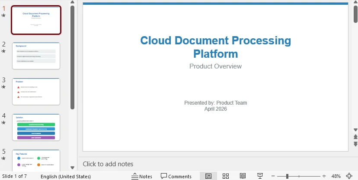Image resolution: width=358 pixels, height=180 pixels.
Task: Click the transition star under slide 3
Action: [x=3, y=87]
